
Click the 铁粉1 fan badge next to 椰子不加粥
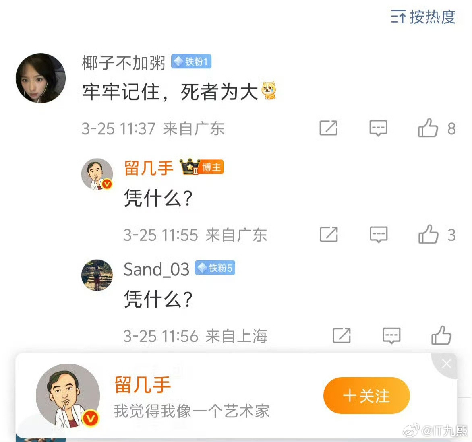pyautogui.click(x=191, y=61)
